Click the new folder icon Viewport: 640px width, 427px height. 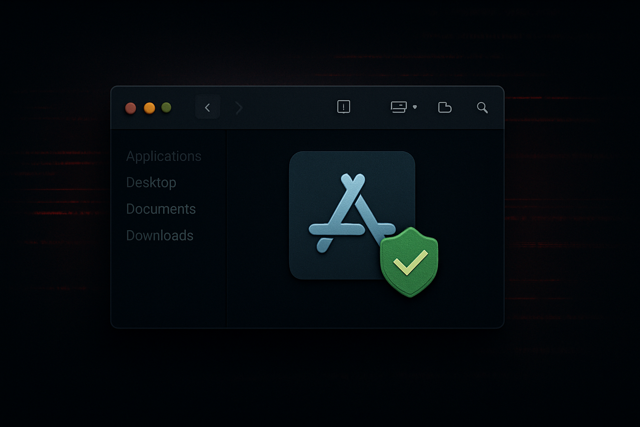(445, 108)
